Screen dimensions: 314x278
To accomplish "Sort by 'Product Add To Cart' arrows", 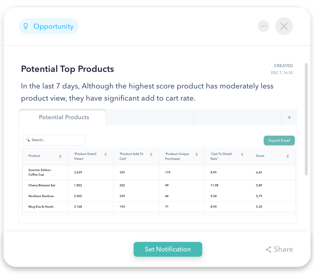I will click(x=151, y=154).
